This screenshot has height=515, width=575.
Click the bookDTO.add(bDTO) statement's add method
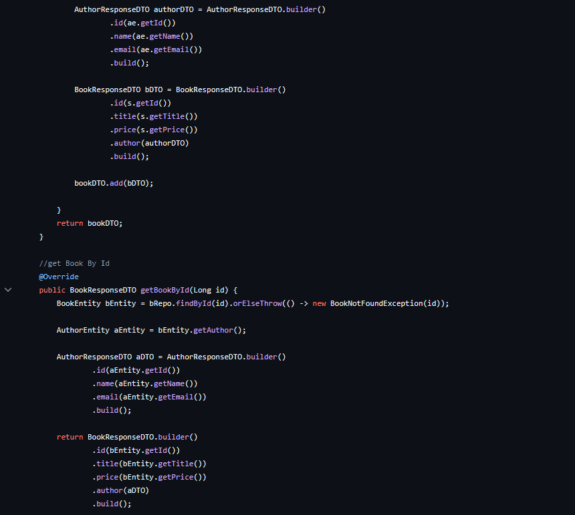(x=116, y=183)
